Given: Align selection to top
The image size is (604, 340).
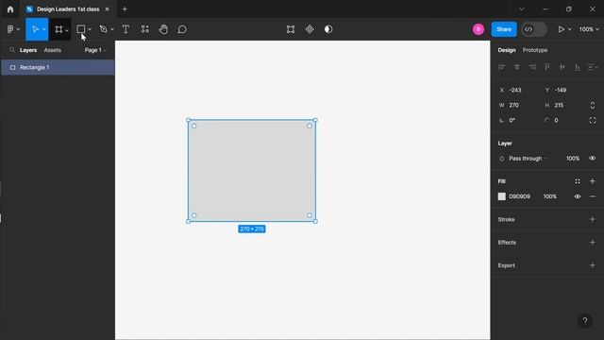Looking at the screenshot, I should click(x=547, y=67).
